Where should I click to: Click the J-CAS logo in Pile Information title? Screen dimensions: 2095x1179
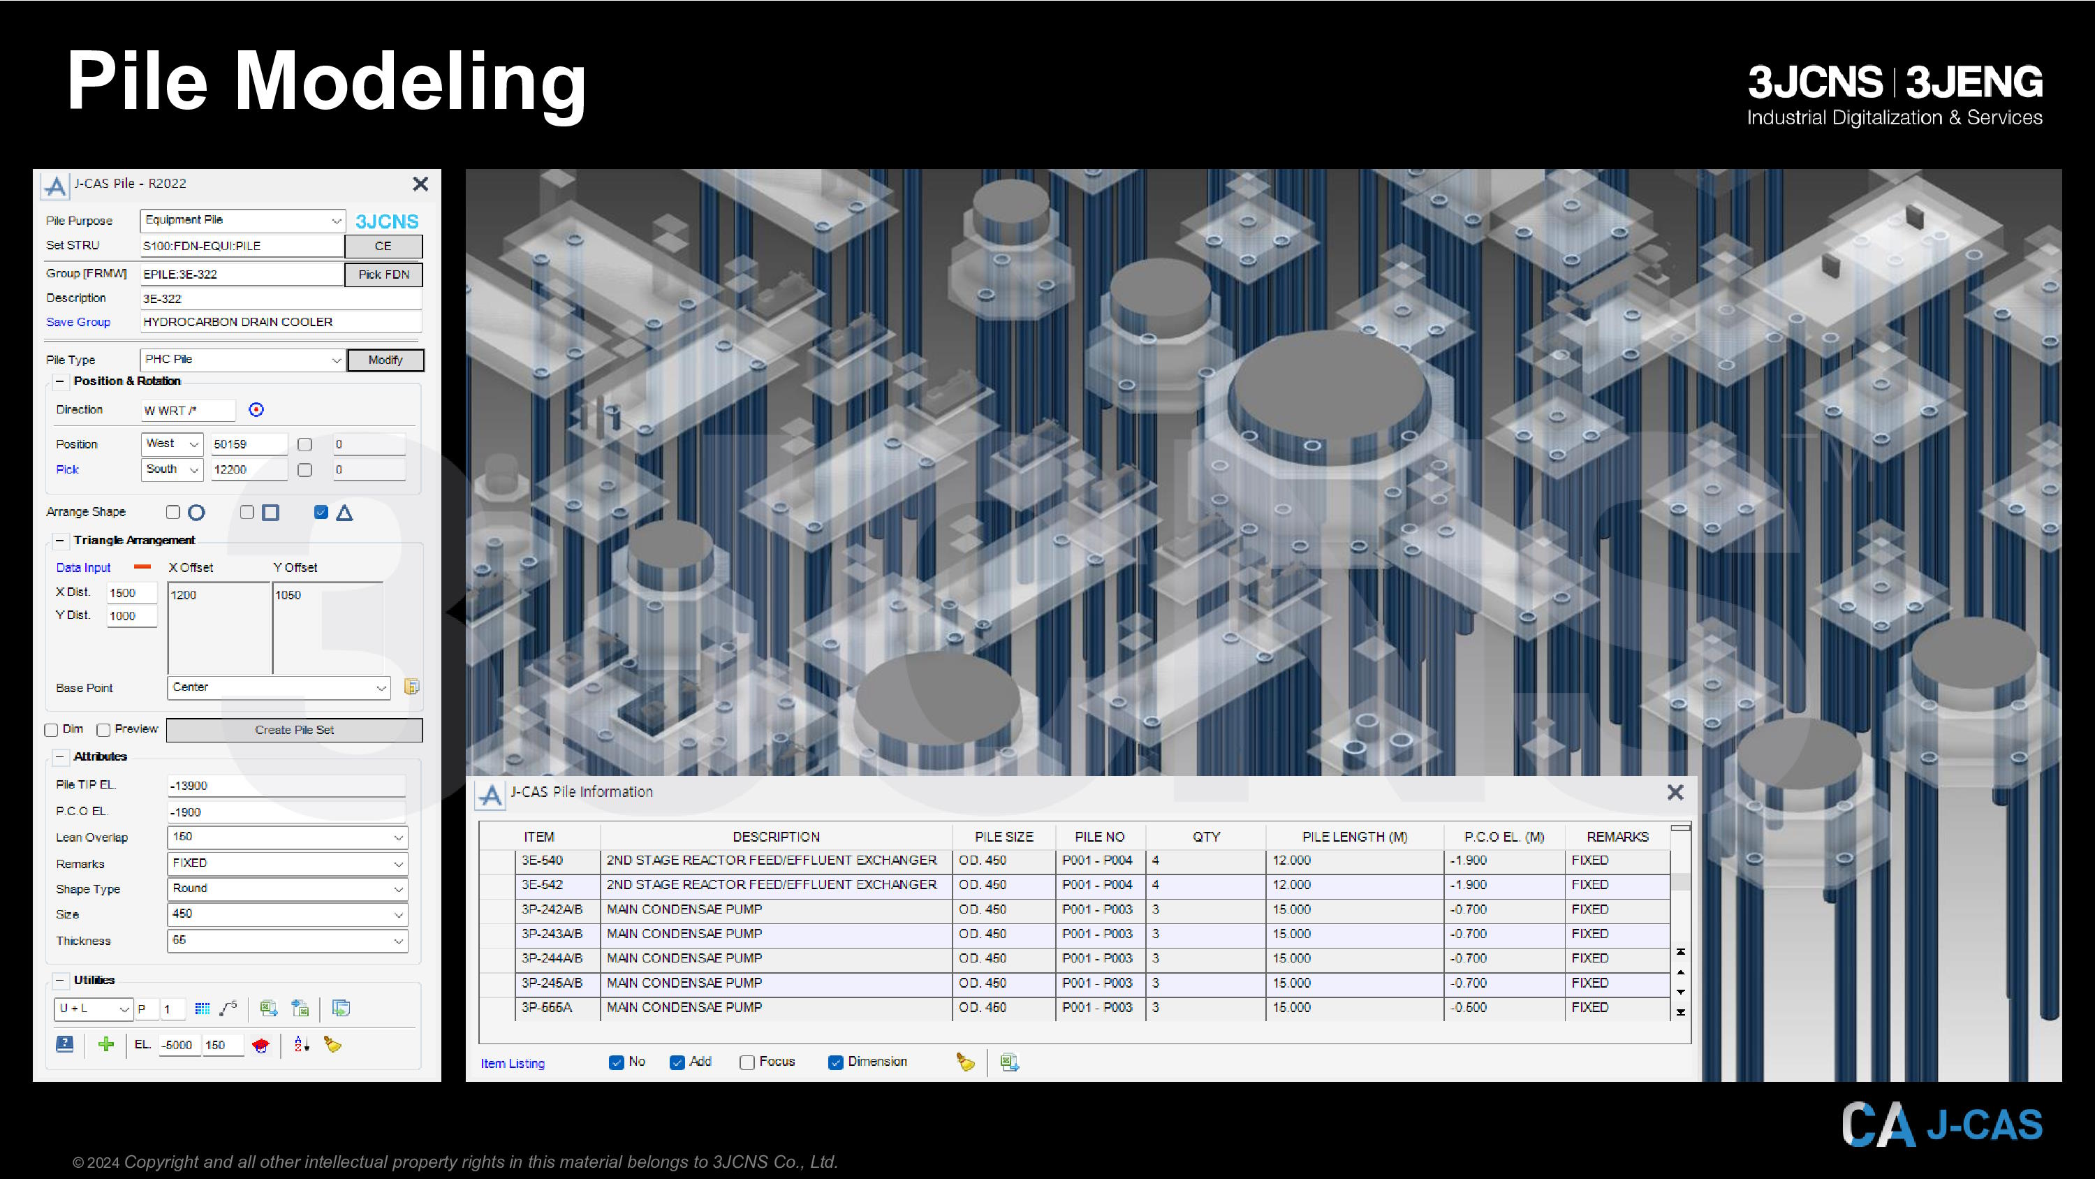490,794
